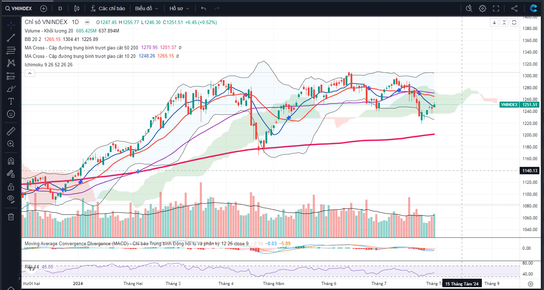Select the RSI 14 indicator legend
Viewport: 544px width, 290px height.
(x=32, y=267)
